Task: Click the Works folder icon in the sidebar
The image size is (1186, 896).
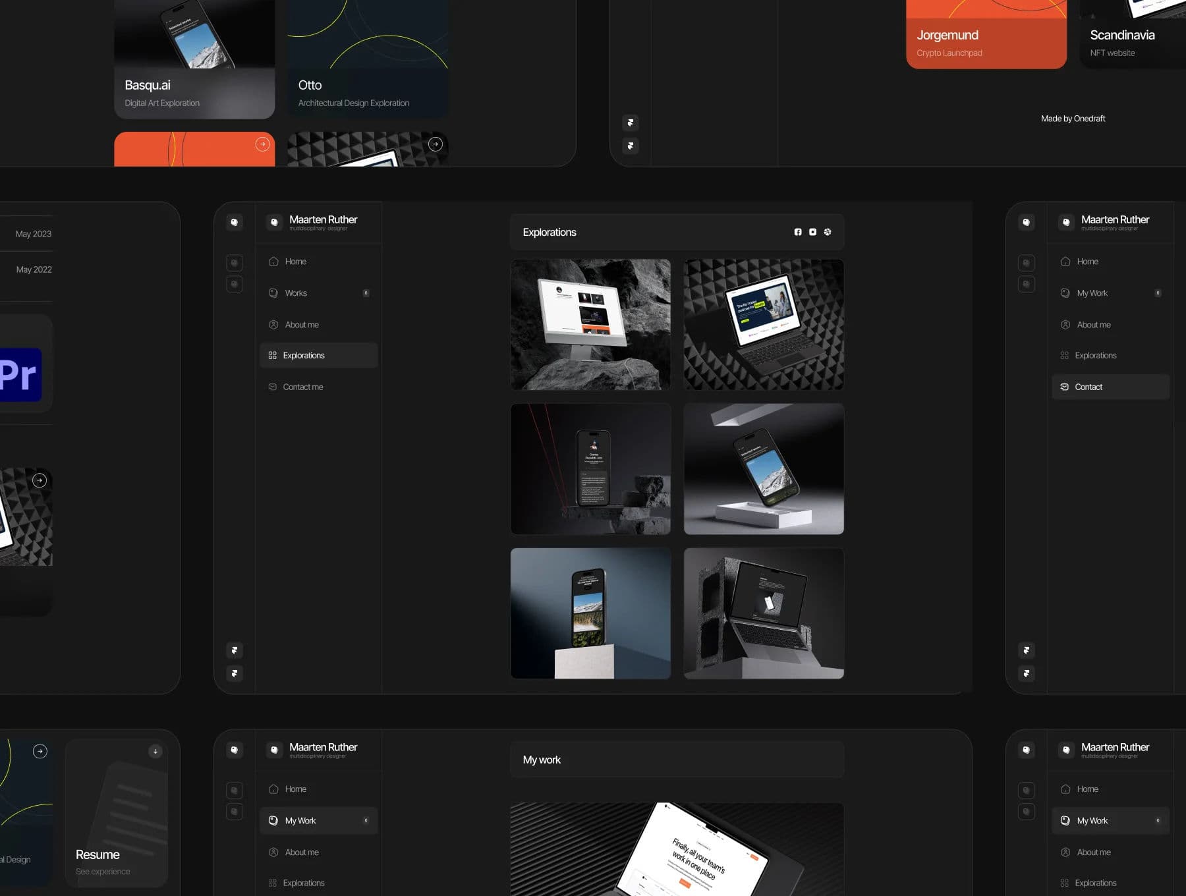Action: pyautogui.click(x=273, y=293)
